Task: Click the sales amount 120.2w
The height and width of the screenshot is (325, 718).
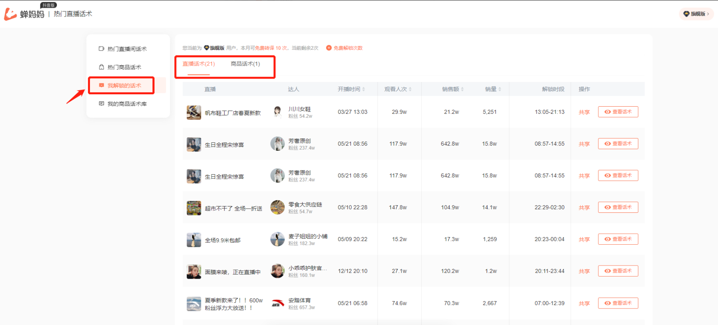Action: [x=450, y=271]
